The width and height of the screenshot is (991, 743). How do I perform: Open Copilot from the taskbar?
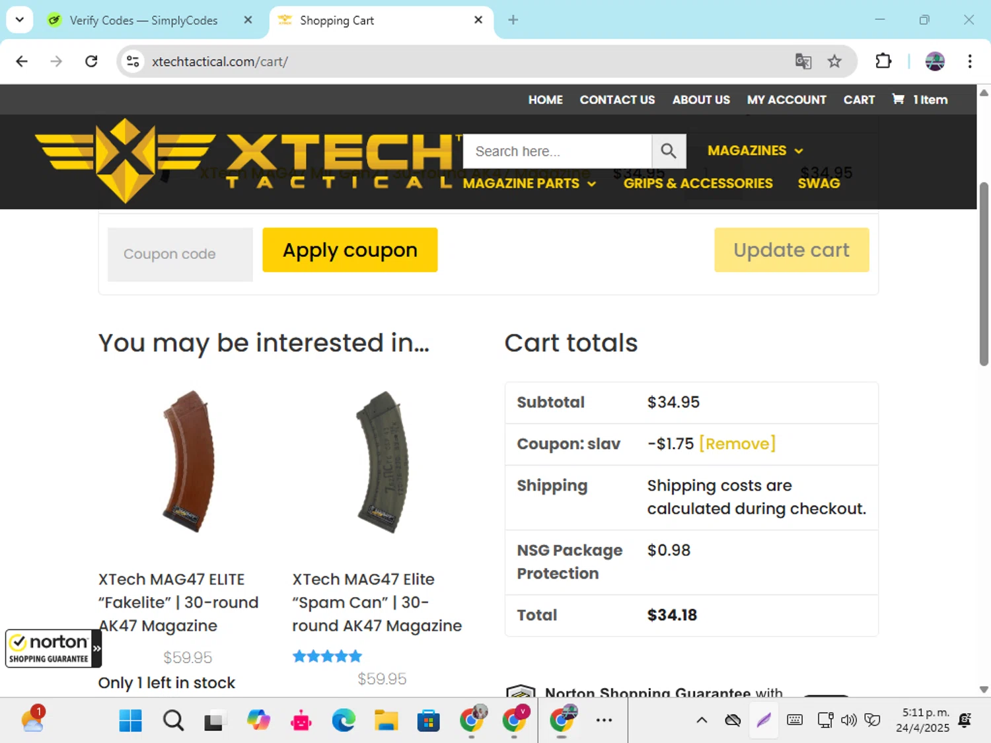click(258, 721)
